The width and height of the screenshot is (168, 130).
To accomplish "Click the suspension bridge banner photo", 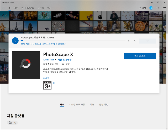I will coord(86,26).
